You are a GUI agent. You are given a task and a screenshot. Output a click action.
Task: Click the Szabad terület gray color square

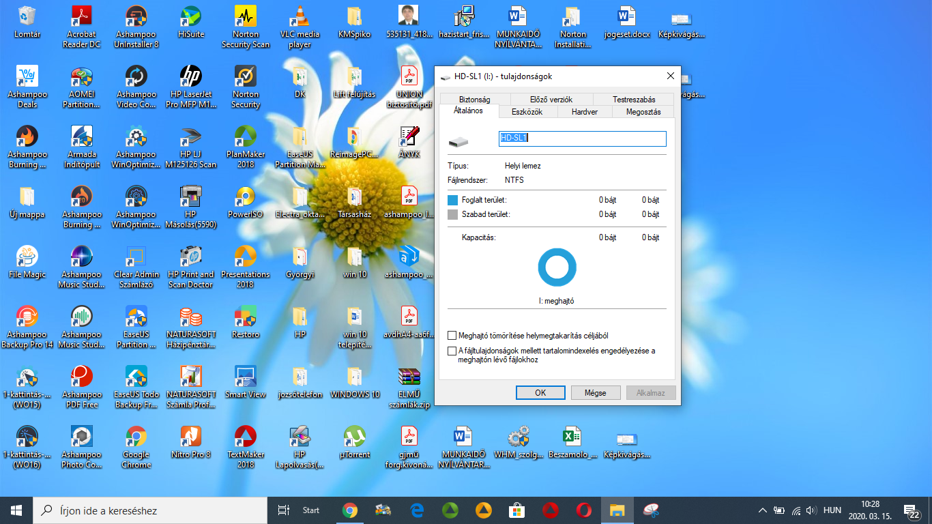(452, 215)
